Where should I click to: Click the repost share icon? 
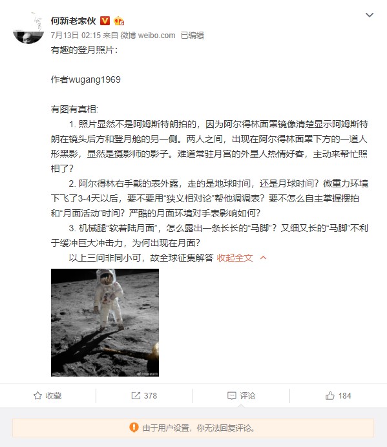(136, 396)
